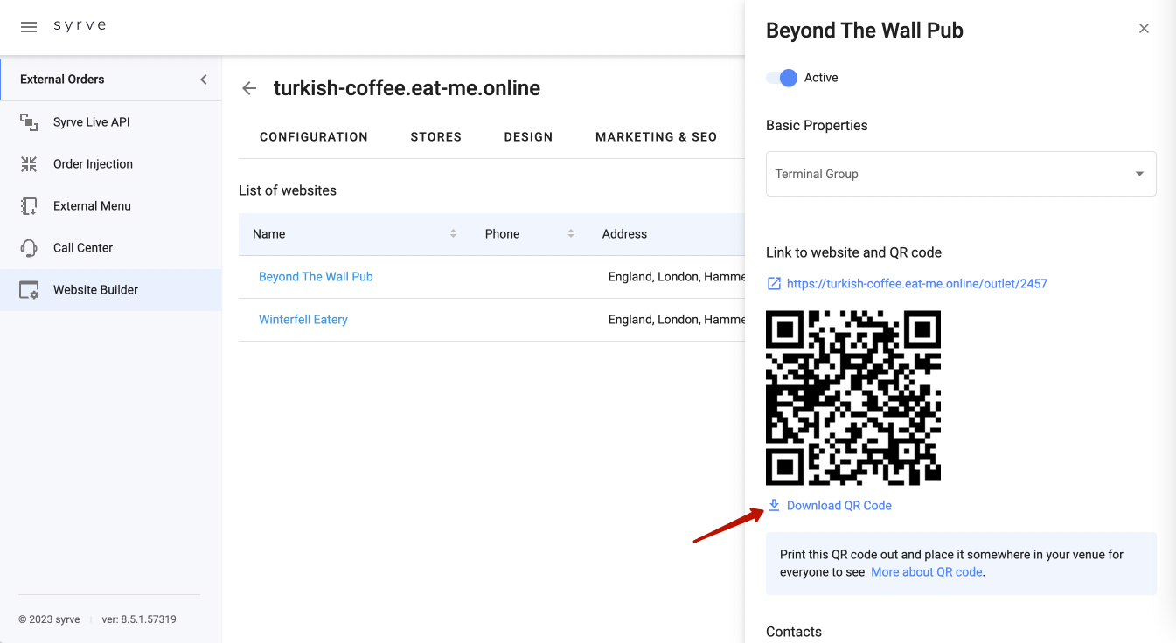The image size is (1176, 643).
Task: Collapse the External Orders sidebar
Action: tap(204, 80)
